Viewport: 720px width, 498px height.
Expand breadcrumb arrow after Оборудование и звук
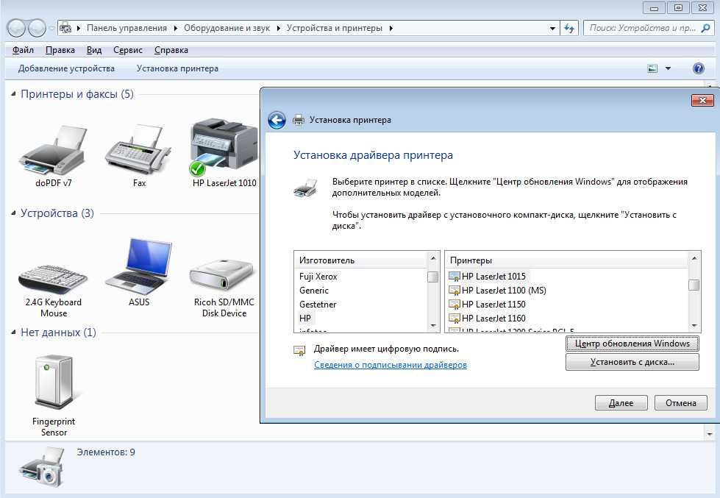point(278,28)
